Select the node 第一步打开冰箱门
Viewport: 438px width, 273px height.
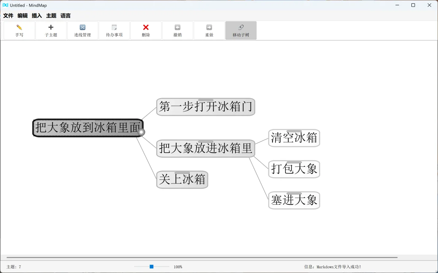(205, 107)
